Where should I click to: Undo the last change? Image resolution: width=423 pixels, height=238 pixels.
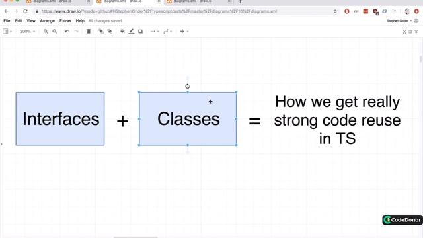pyautogui.click(x=67, y=32)
